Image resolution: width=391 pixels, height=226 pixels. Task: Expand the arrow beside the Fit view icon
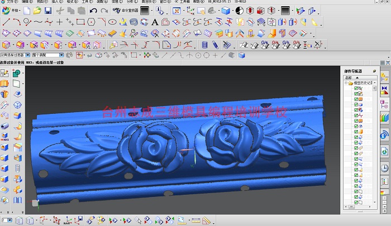coord(184,11)
